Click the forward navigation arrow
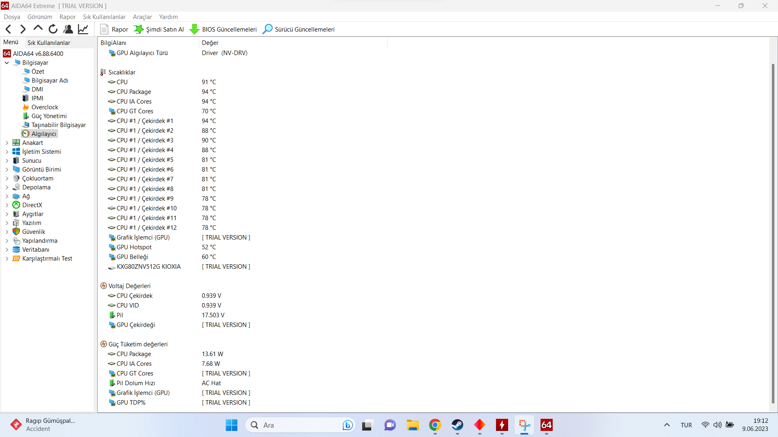The width and height of the screenshot is (778, 437). point(23,29)
